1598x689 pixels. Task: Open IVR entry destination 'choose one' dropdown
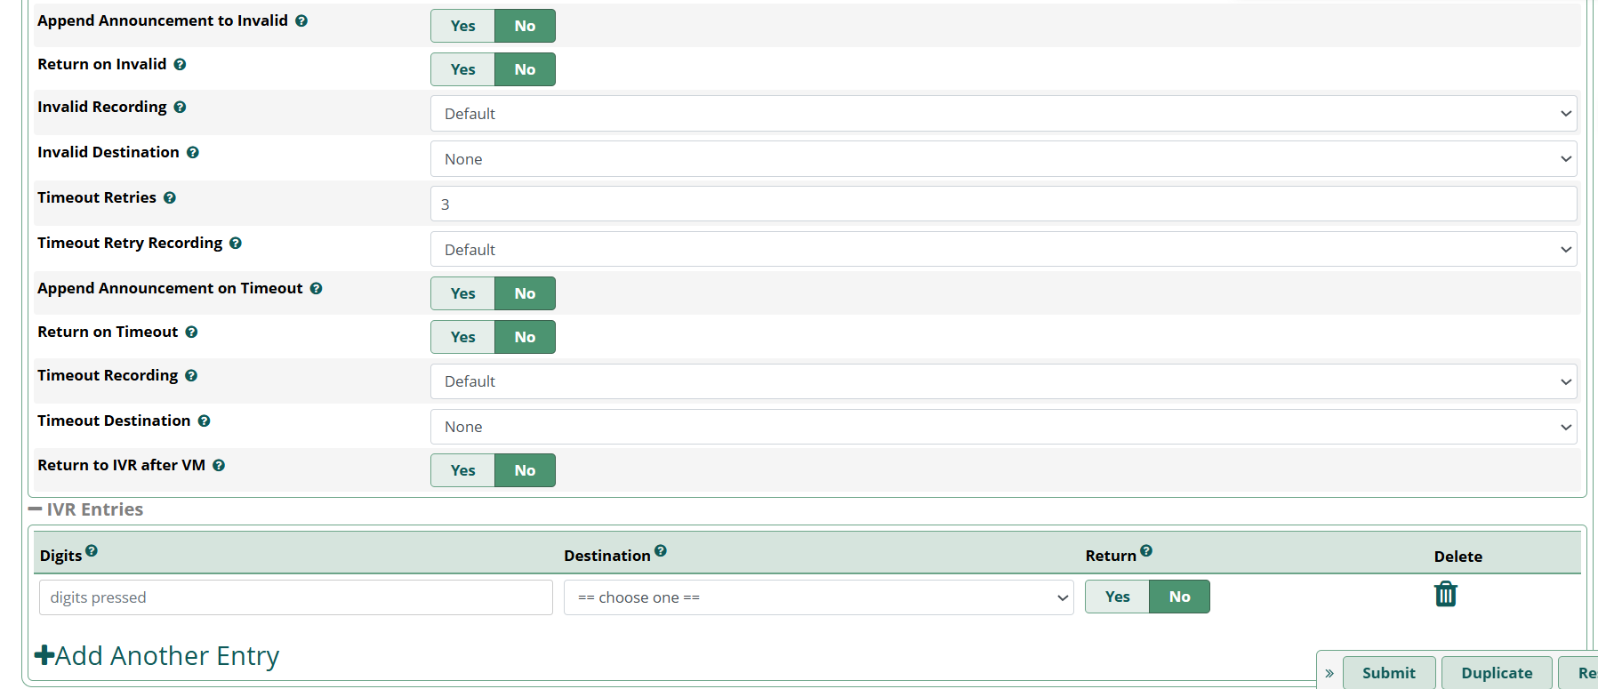click(x=818, y=597)
